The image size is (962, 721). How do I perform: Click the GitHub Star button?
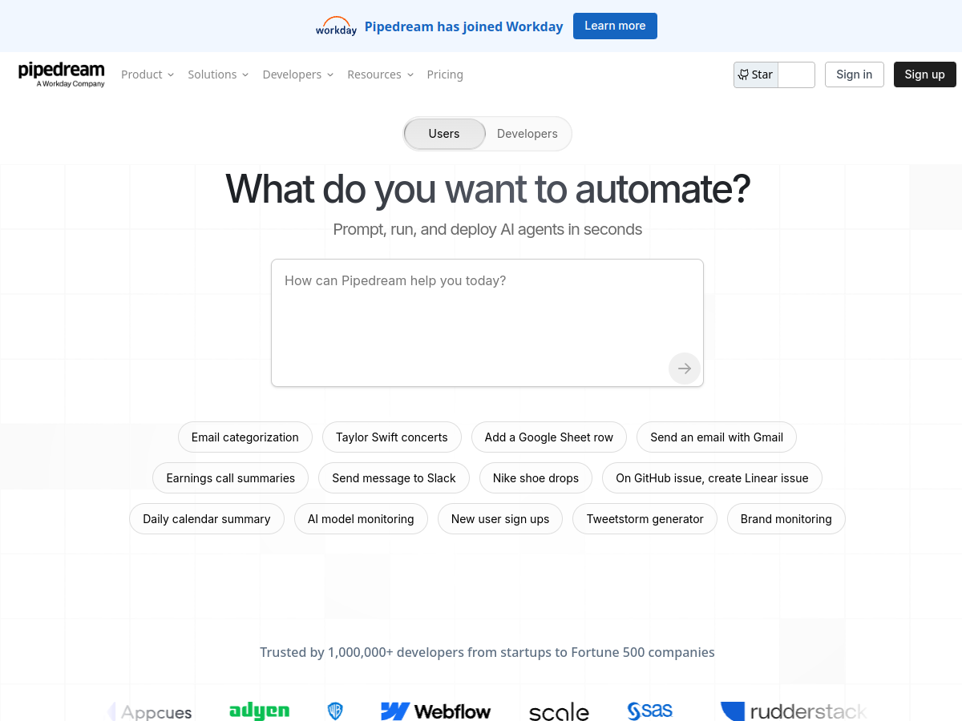pos(756,75)
